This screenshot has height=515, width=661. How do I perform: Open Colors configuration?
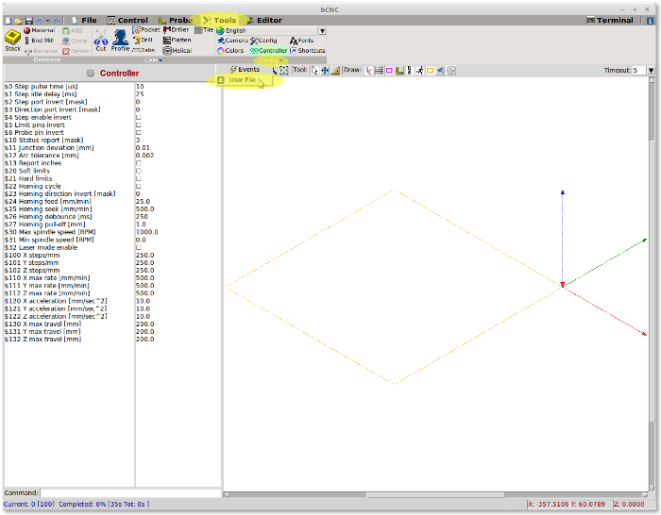230,51
